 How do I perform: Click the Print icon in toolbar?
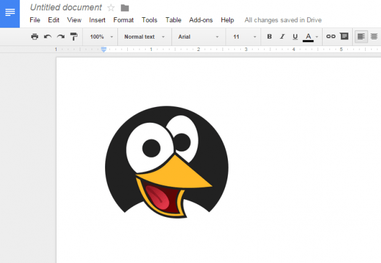pos(34,37)
